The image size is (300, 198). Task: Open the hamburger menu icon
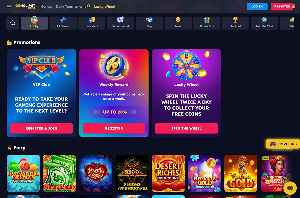click(x=9, y=7)
